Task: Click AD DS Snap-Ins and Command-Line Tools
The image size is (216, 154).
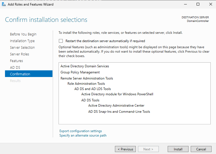Action: tap(119, 112)
